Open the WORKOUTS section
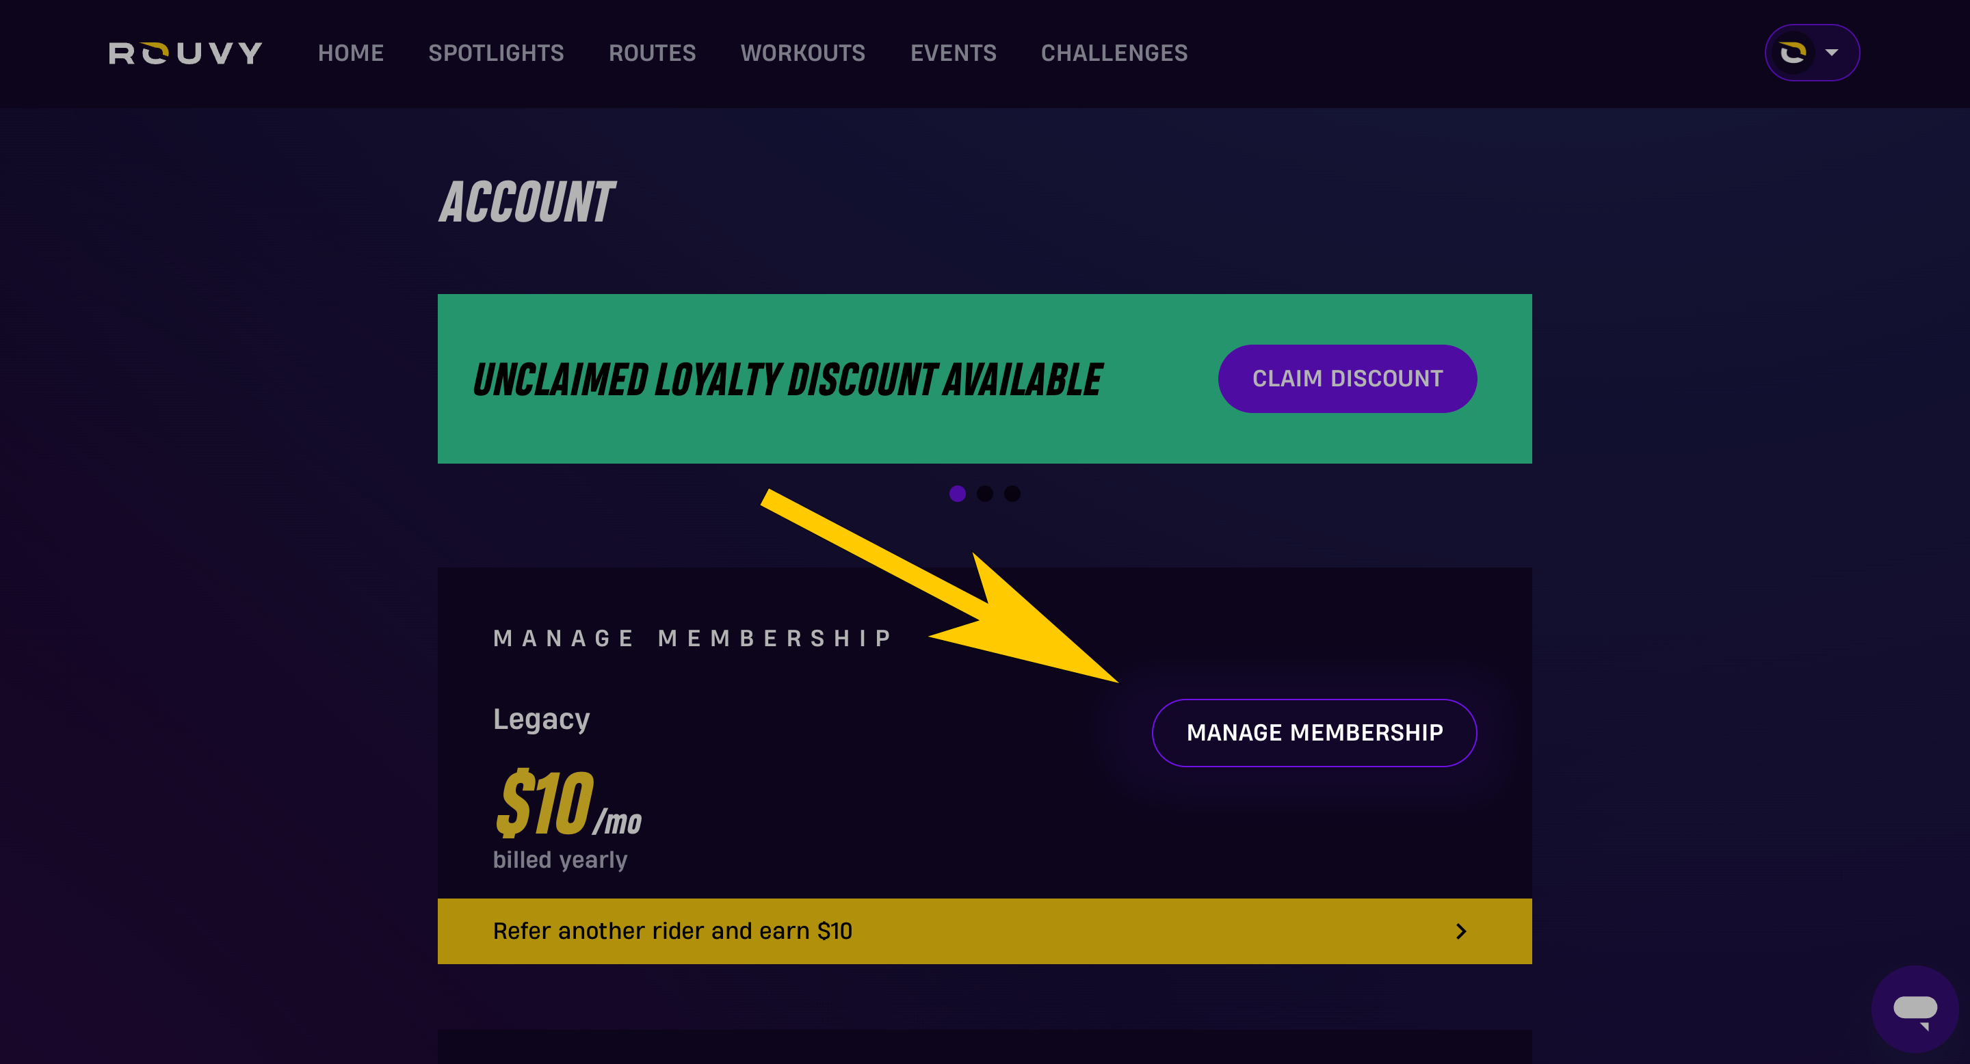This screenshot has height=1064, width=1970. coord(803,53)
